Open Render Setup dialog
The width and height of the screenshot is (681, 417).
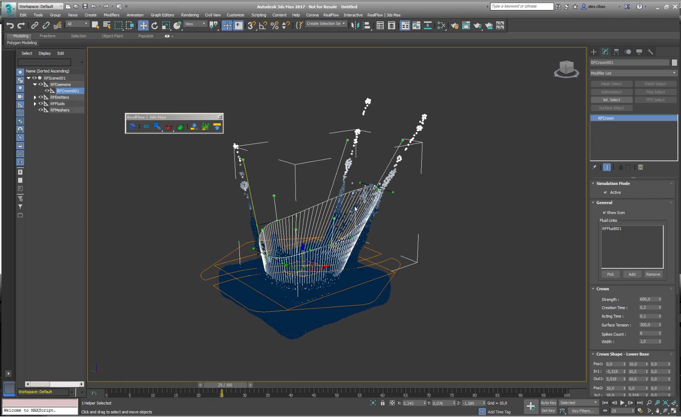(x=455, y=25)
